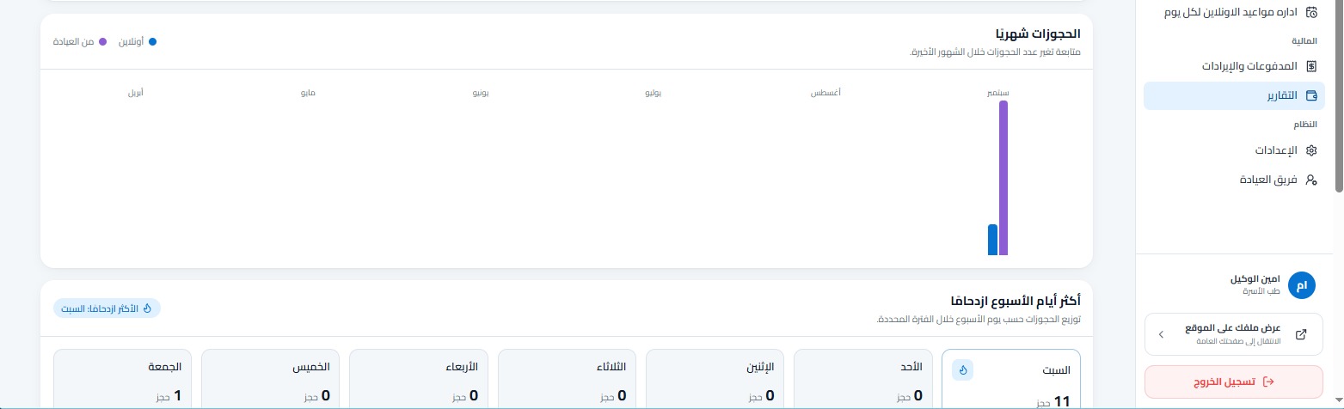The height and width of the screenshot is (409, 1344).
Task: Click the wallet icon beside التقارير
Action: [x=1311, y=95]
